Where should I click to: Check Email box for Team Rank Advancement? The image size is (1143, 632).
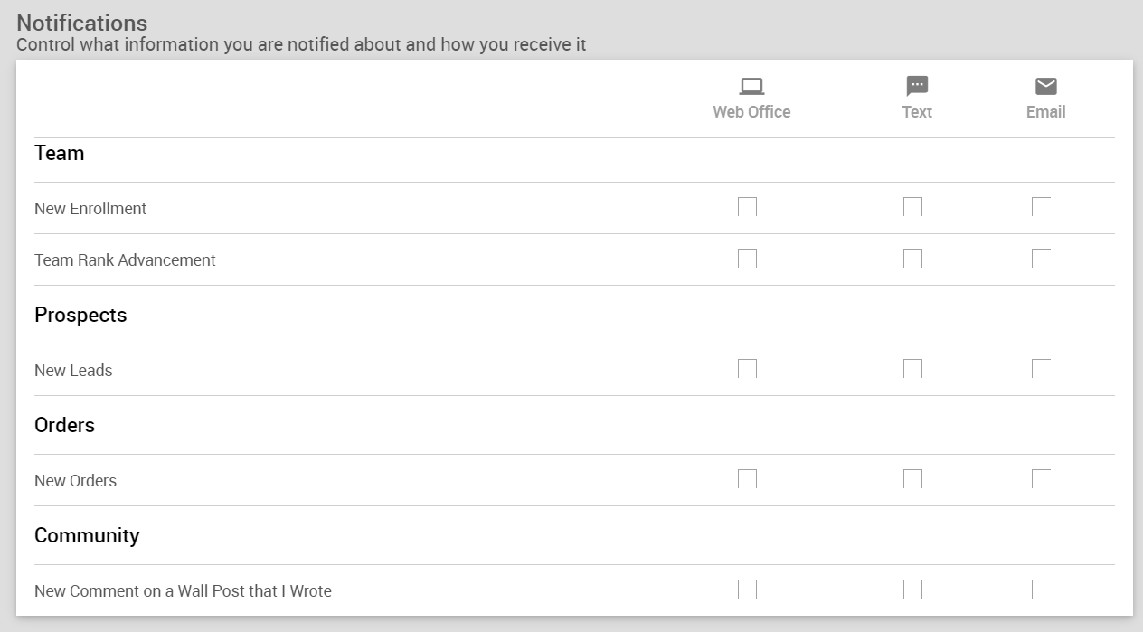(1042, 259)
